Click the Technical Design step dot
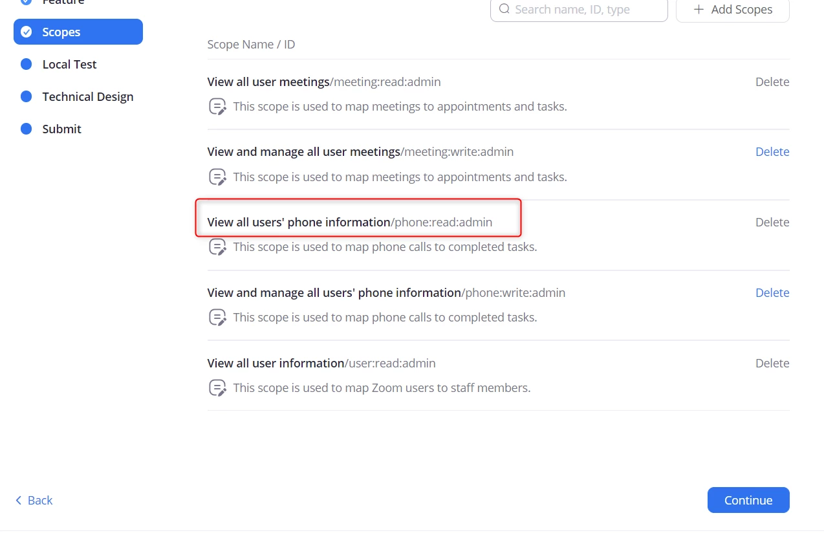Screen dimensions: 824x533 pyautogui.click(x=27, y=96)
